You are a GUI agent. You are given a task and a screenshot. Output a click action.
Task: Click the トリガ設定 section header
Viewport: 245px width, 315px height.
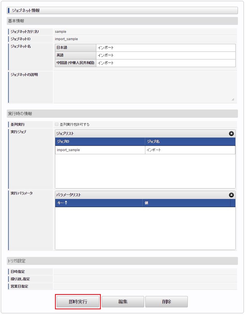click(122, 261)
